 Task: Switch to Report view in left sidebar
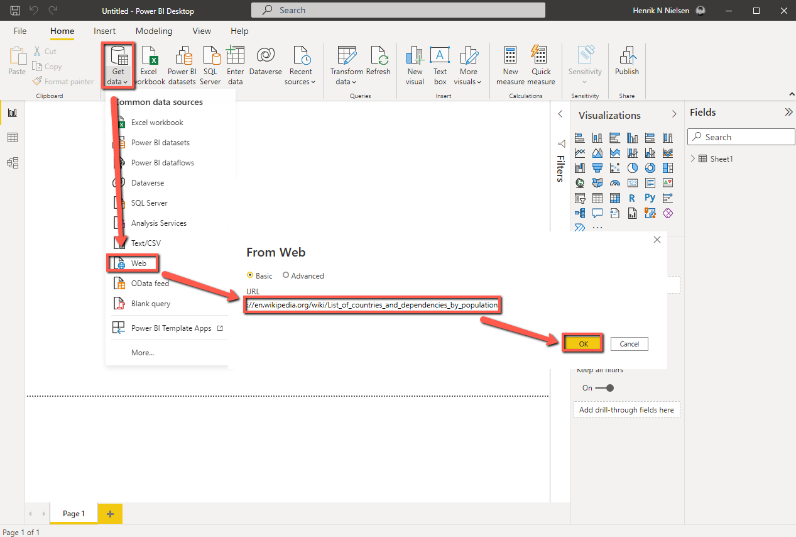click(13, 113)
